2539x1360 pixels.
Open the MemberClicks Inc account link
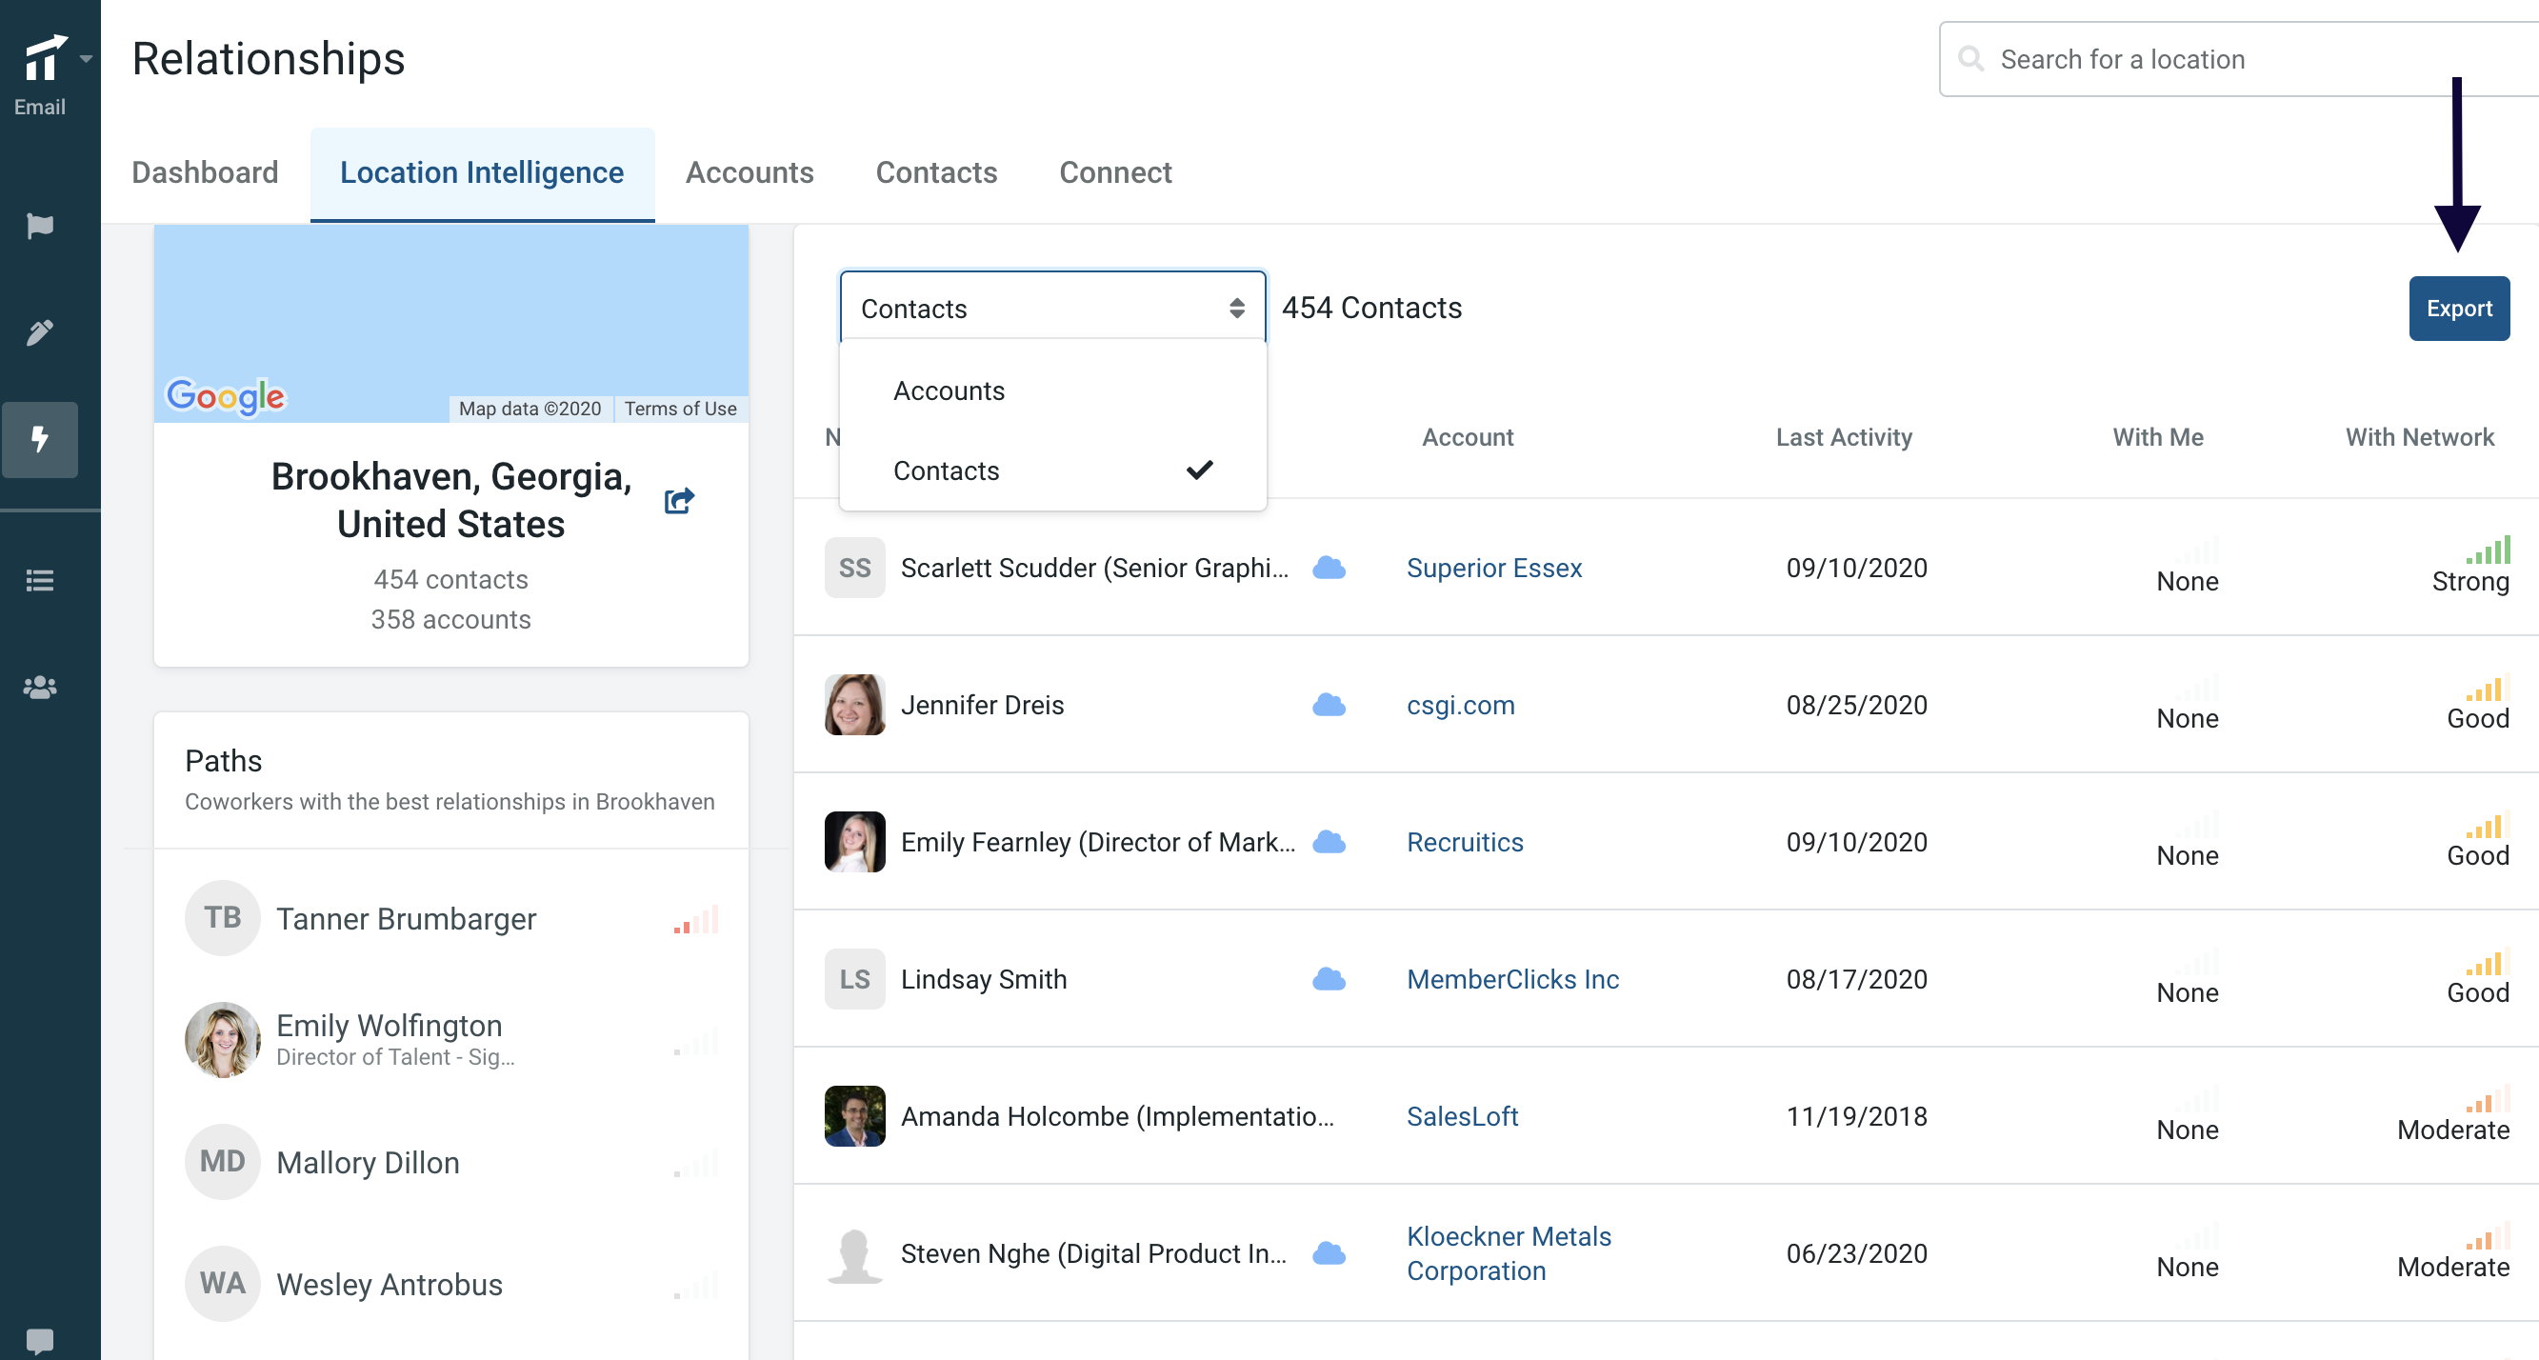1512,979
